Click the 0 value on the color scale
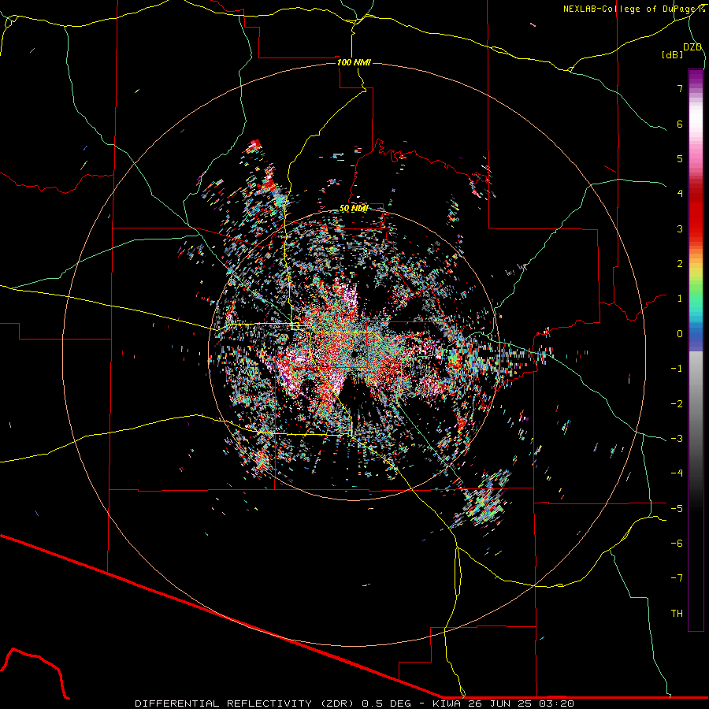The height and width of the screenshot is (709, 709). click(680, 334)
